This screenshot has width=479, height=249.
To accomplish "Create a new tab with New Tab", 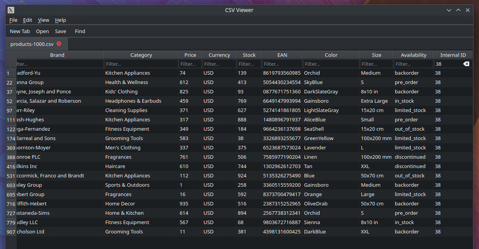I will click(19, 31).
